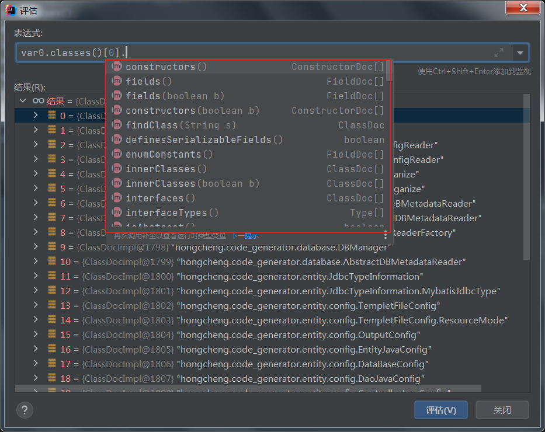Select enumConstants() suggestion
The image size is (545, 432).
point(248,154)
